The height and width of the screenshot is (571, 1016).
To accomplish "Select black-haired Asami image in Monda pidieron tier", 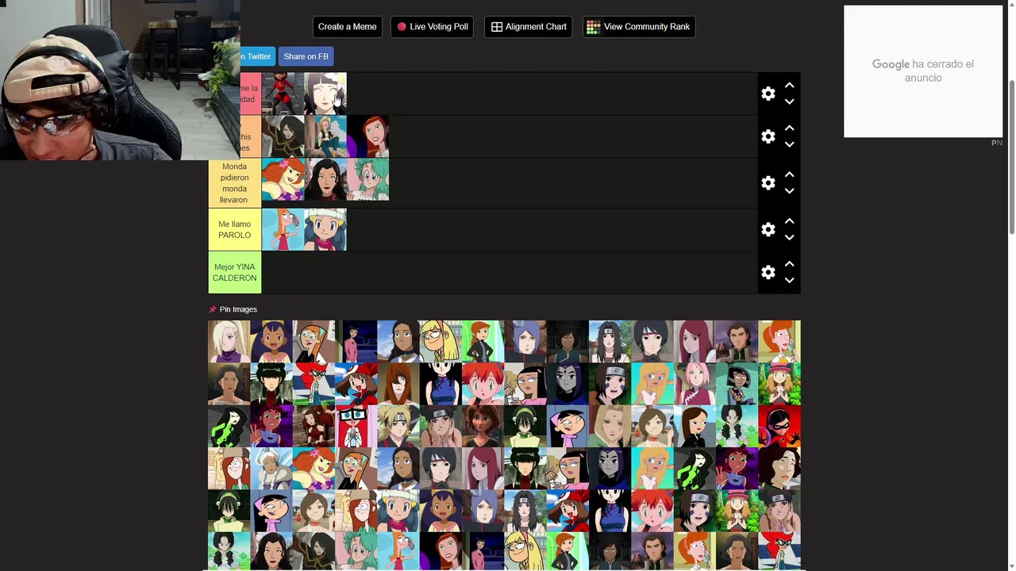I will point(325,179).
